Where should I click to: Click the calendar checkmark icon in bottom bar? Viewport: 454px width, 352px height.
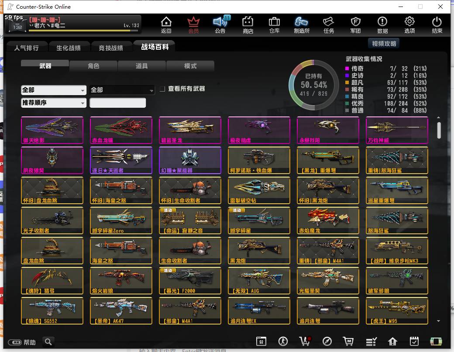point(414,342)
